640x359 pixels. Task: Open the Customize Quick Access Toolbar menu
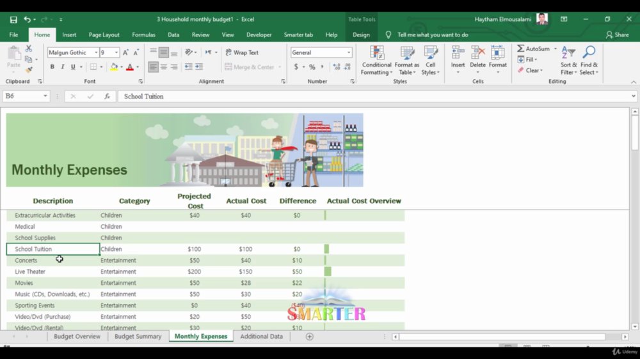click(61, 20)
